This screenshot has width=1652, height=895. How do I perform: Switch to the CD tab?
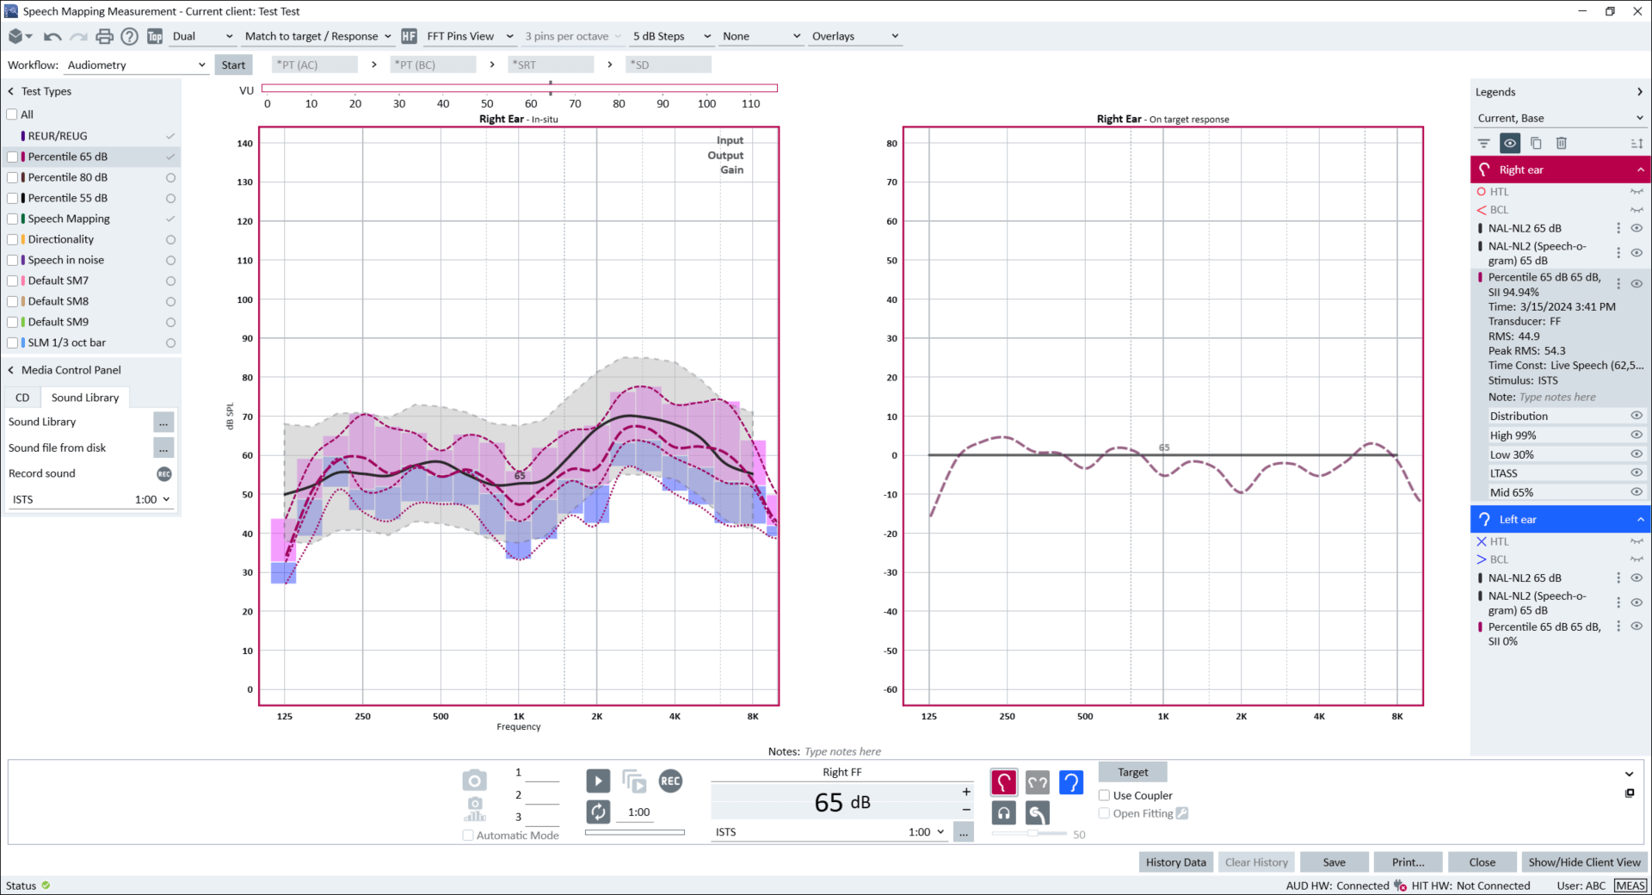coord(22,398)
